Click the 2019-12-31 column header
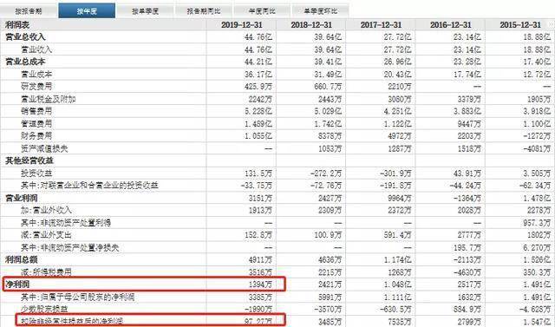The image size is (555, 327). click(x=242, y=25)
